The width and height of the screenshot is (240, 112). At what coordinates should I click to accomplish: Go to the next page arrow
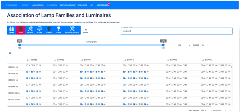[230, 110]
